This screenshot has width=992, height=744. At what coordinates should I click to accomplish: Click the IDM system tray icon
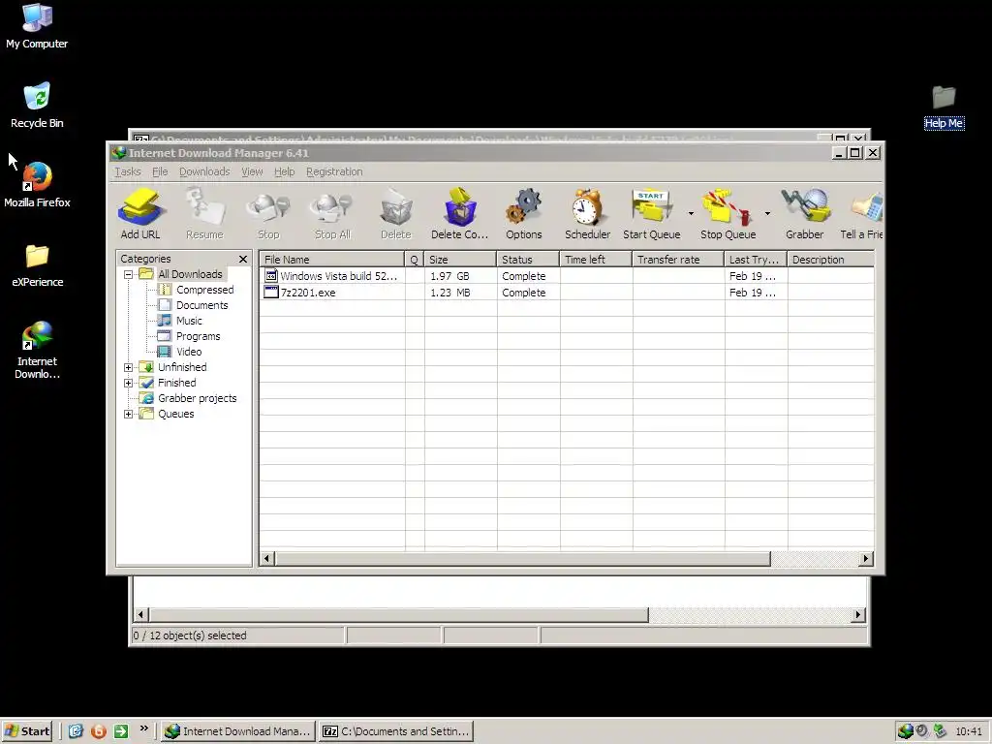[x=906, y=731]
